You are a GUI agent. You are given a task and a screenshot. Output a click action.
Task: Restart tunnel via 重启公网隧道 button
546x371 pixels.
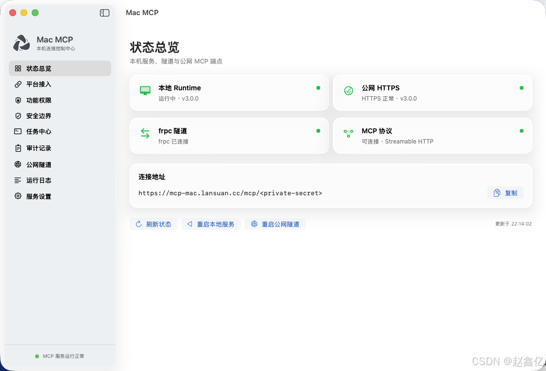pyautogui.click(x=275, y=224)
